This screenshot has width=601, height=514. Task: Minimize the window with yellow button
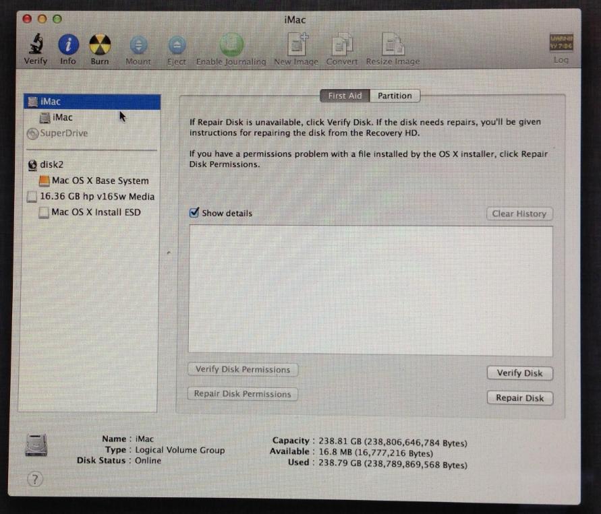tap(42, 19)
